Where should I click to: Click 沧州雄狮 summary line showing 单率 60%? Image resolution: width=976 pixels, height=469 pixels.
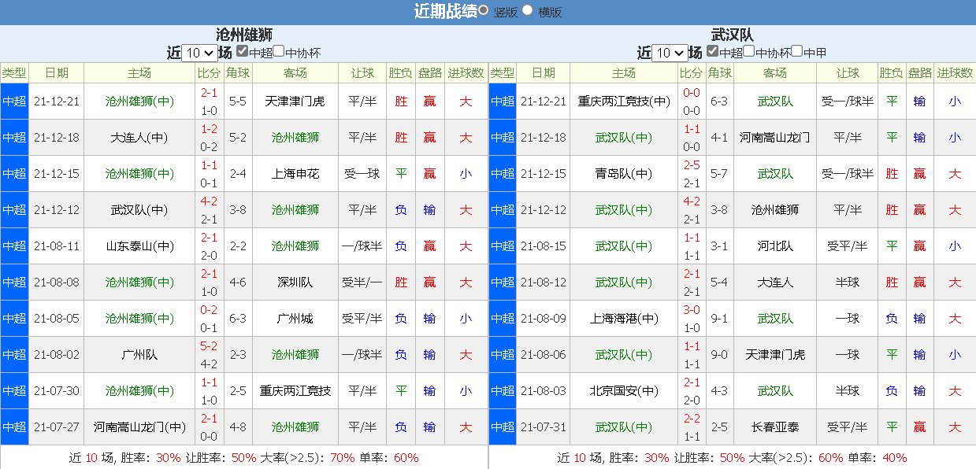(x=244, y=457)
